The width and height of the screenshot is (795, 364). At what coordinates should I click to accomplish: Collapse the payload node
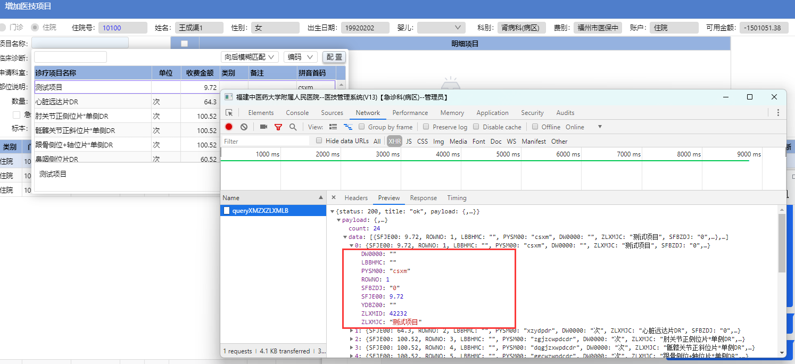point(338,220)
